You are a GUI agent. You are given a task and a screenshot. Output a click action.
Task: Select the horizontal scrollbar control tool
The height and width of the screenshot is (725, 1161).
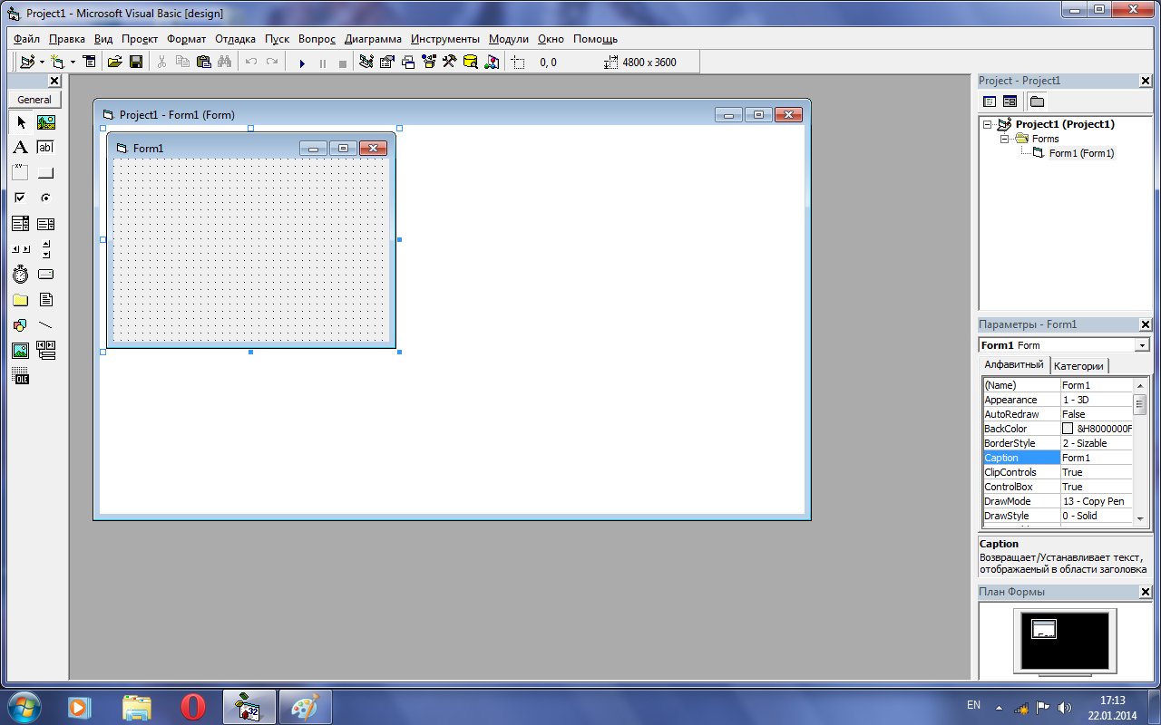(21, 248)
